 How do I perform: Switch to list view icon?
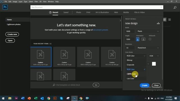[x=170, y=20]
